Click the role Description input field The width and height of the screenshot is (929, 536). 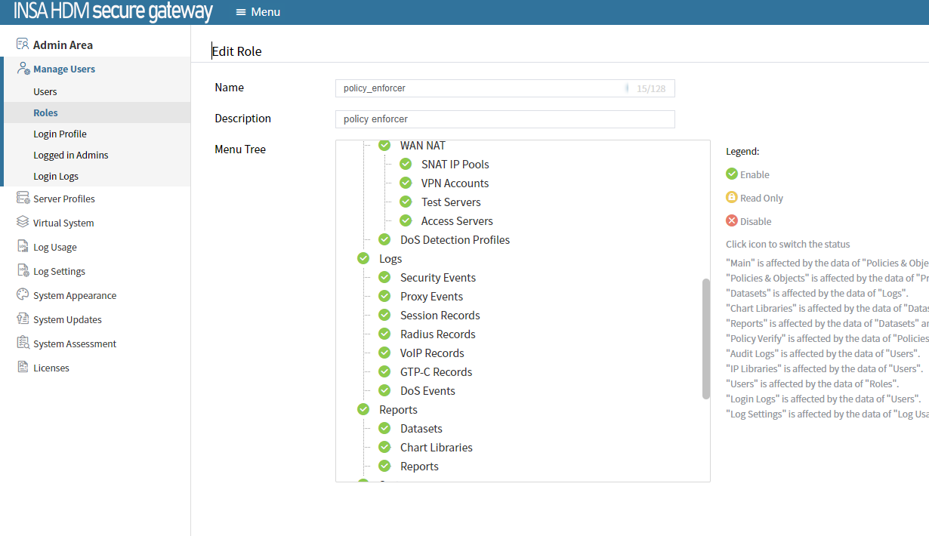point(505,119)
